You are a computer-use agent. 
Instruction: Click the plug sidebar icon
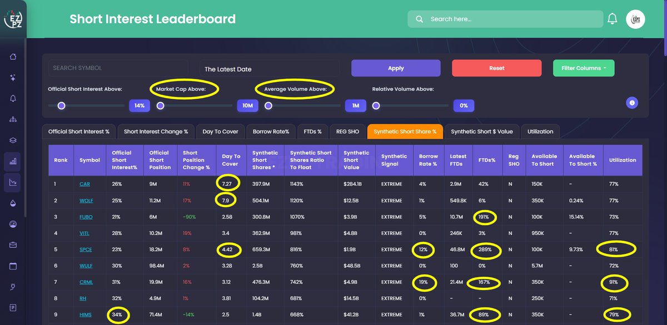13,287
